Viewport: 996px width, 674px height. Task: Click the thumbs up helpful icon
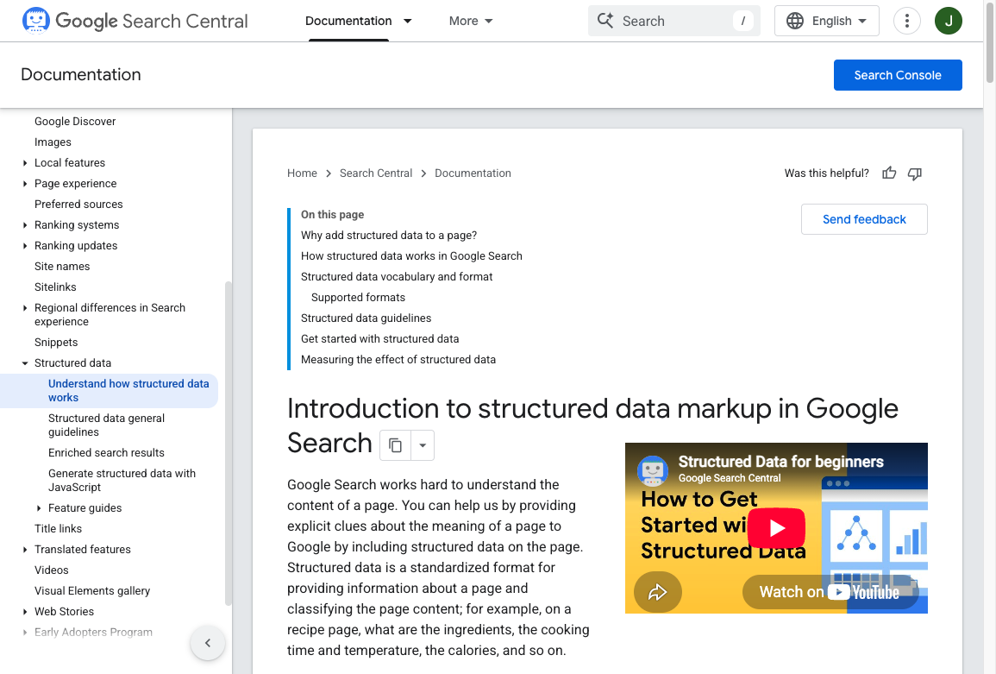tap(889, 173)
